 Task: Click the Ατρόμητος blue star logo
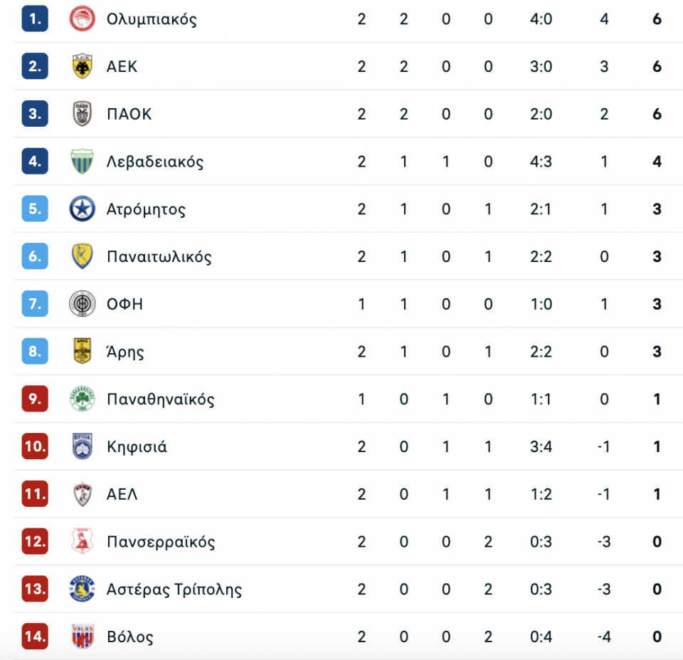click(x=83, y=209)
